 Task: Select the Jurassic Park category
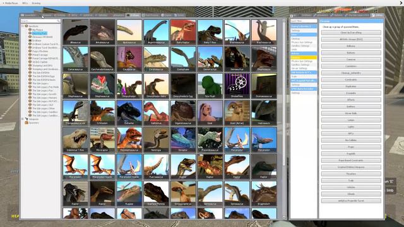click(39, 33)
